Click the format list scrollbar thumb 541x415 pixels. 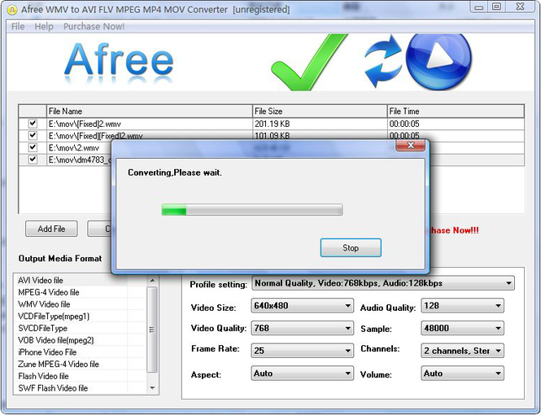coord(152,330)
